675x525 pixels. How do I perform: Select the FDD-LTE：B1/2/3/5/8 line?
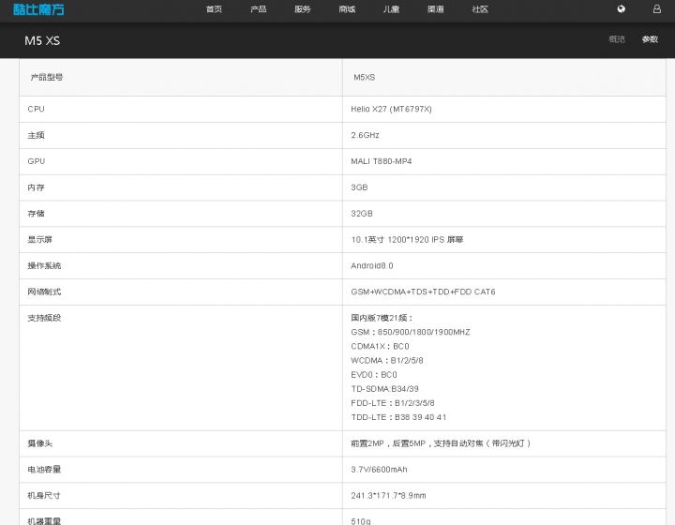(393, 403)
